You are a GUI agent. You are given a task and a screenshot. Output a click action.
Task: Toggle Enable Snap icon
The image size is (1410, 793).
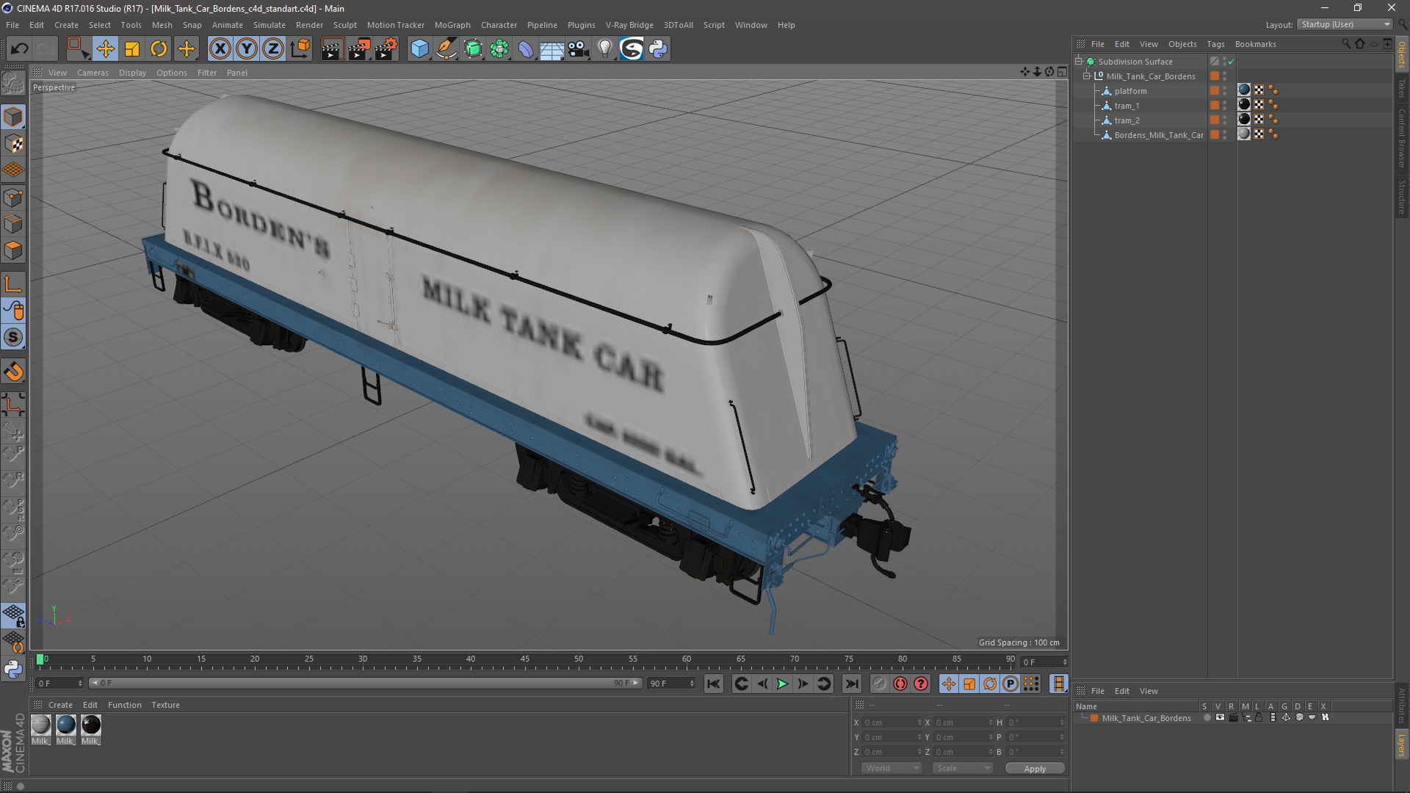[13, 337]
